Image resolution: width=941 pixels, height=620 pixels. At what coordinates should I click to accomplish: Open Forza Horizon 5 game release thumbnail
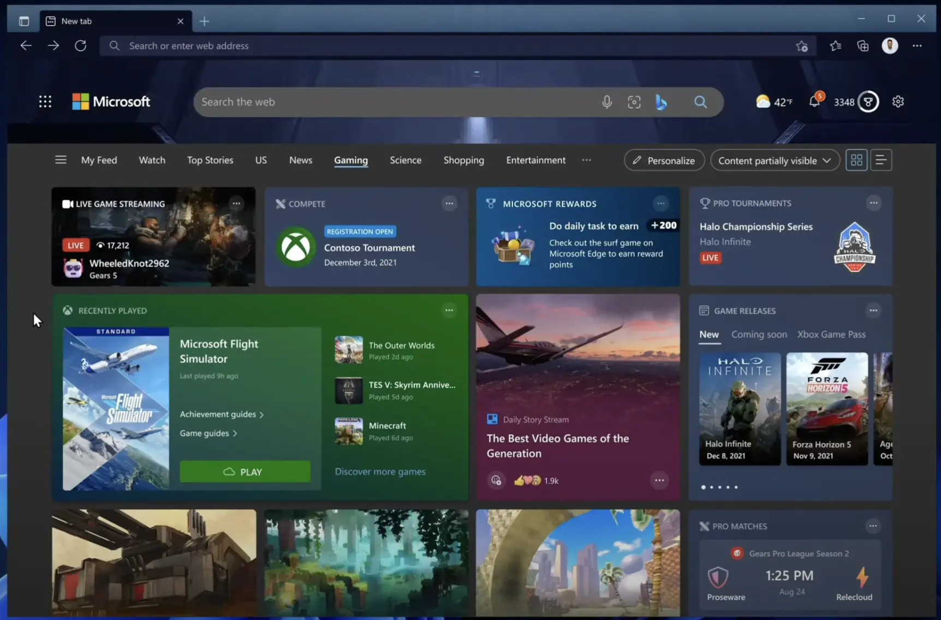click(x=827, y=409)
